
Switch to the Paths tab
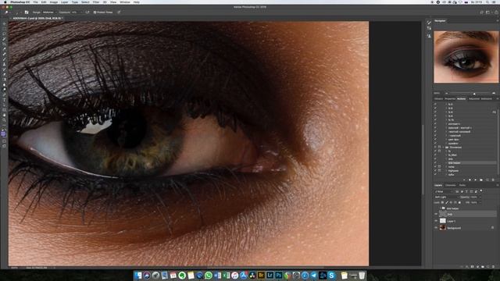click(x=462, y=185)
